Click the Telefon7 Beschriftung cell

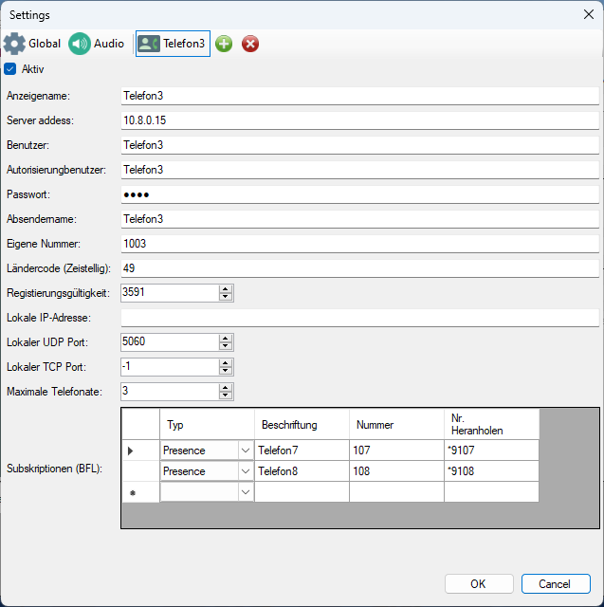302,451
